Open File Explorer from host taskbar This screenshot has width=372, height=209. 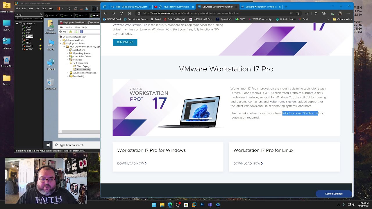click(x=162, y=205)
